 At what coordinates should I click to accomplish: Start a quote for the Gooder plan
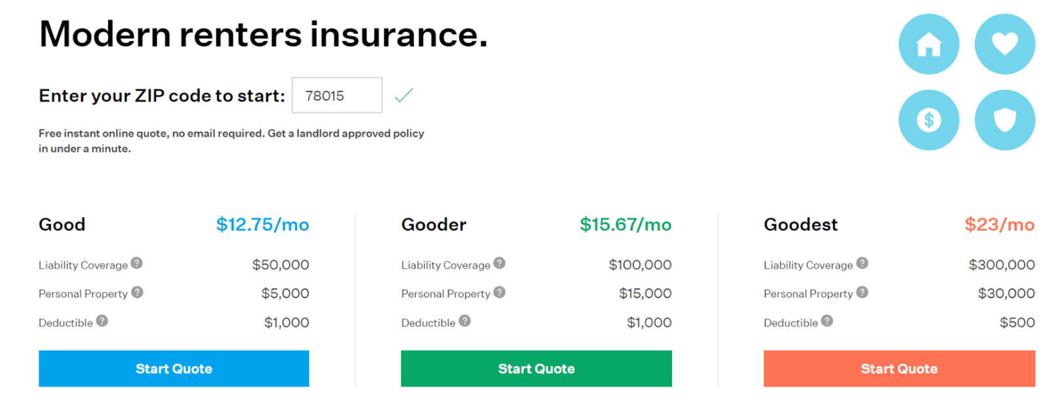[x=536, y=369]
